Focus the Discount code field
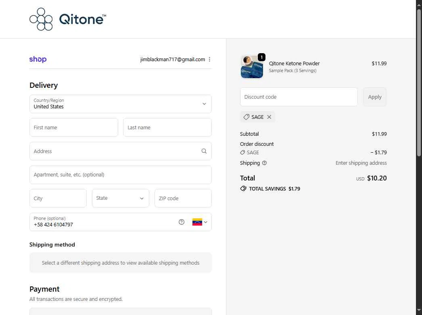The width and height of the screenshot is (422, 315). coord(299,97)
